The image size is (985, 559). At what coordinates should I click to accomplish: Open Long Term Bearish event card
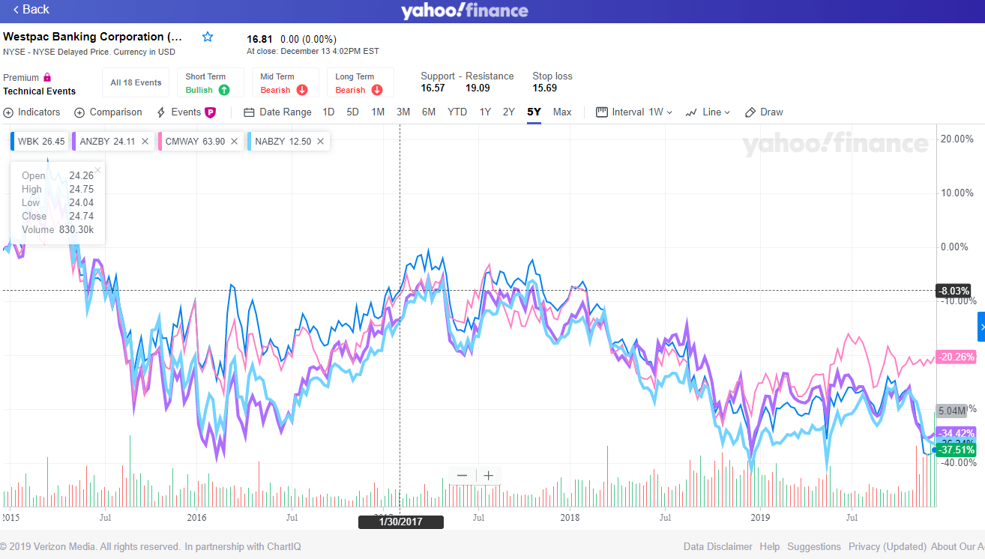361,82
